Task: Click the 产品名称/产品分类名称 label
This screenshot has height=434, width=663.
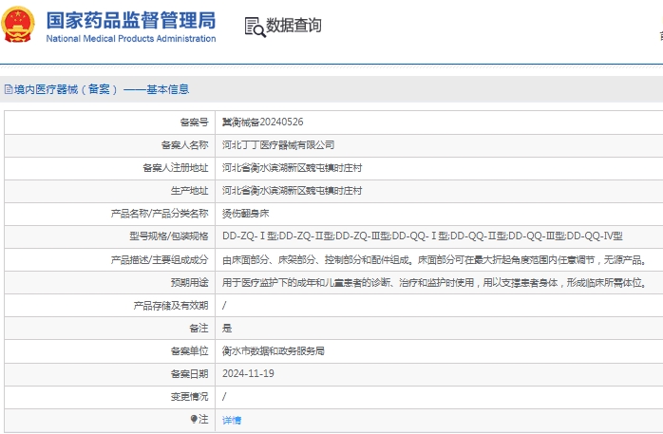Action: coord(160,214)
